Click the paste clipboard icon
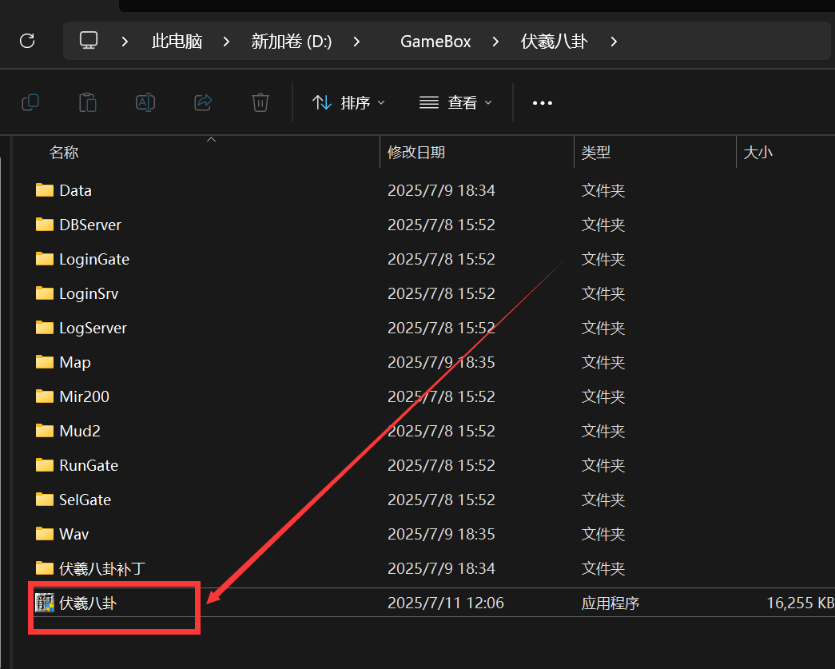Screen dimensions: 835x669 [88, 102]
